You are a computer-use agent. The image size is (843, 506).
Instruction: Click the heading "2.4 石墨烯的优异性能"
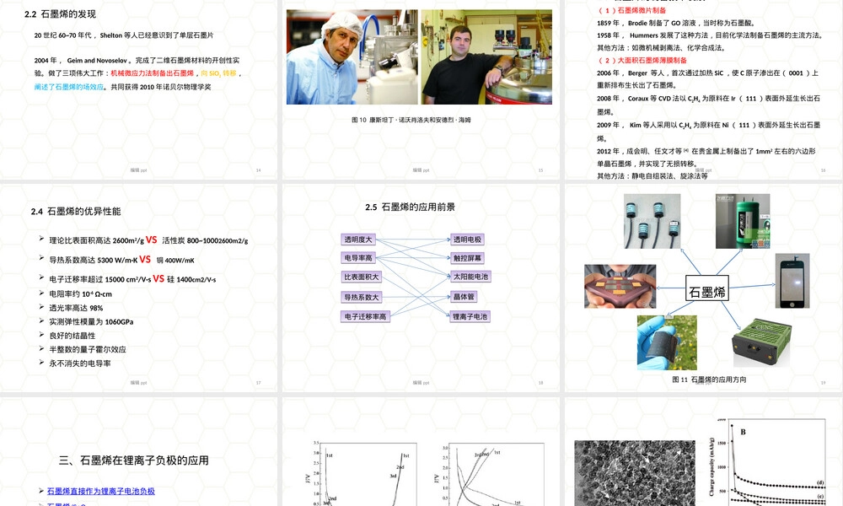pyautogui.click(x=76, y=212)
